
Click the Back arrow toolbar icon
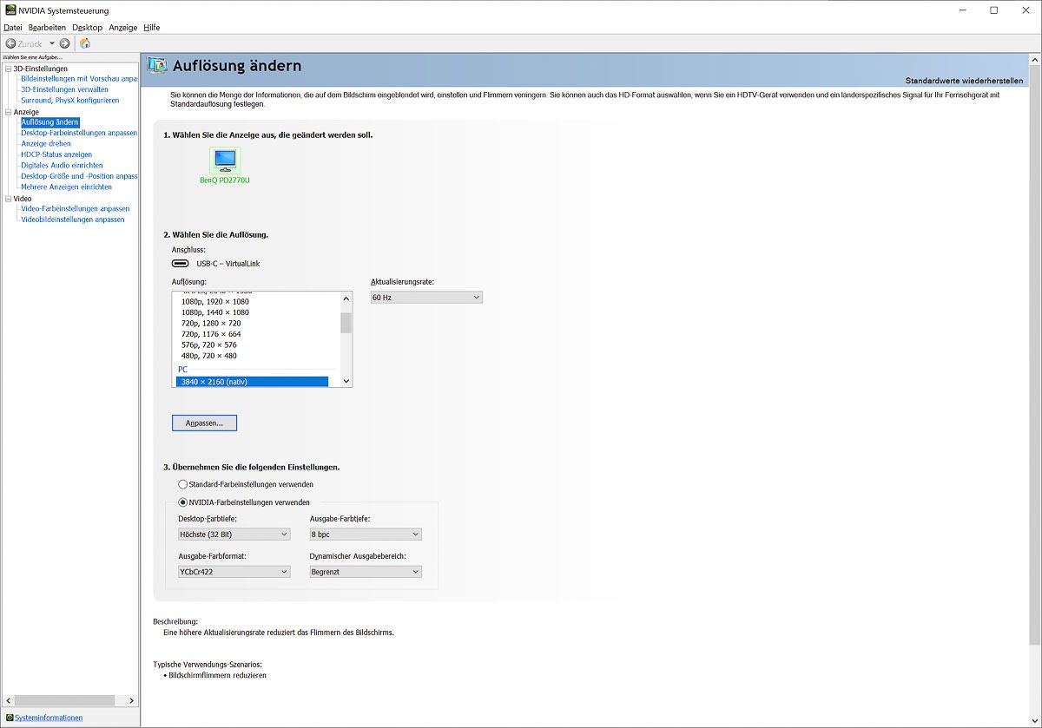10,43
